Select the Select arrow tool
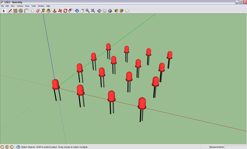 tap(4, 11)
